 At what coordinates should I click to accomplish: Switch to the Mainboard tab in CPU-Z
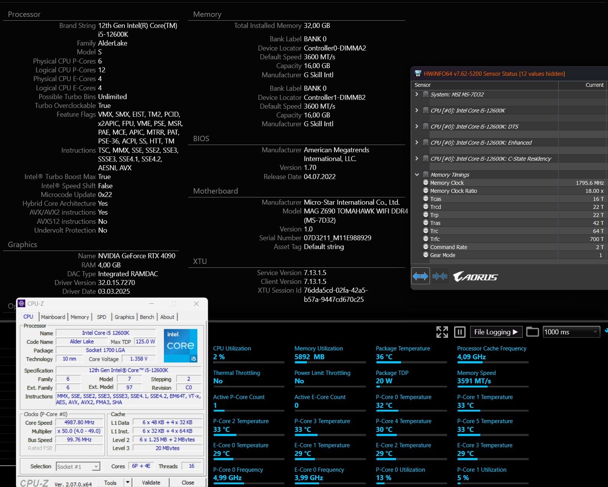(53, 317)
